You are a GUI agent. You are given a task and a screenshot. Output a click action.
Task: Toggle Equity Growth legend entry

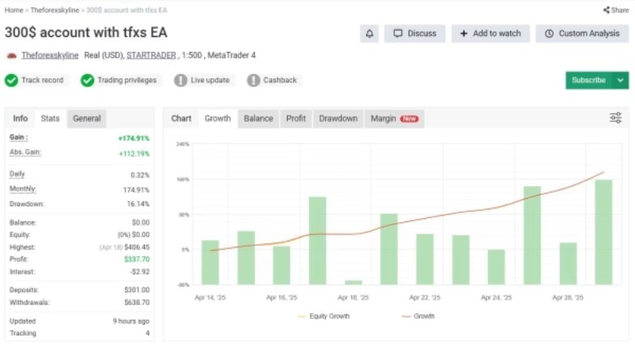click(x=324, y=316)
